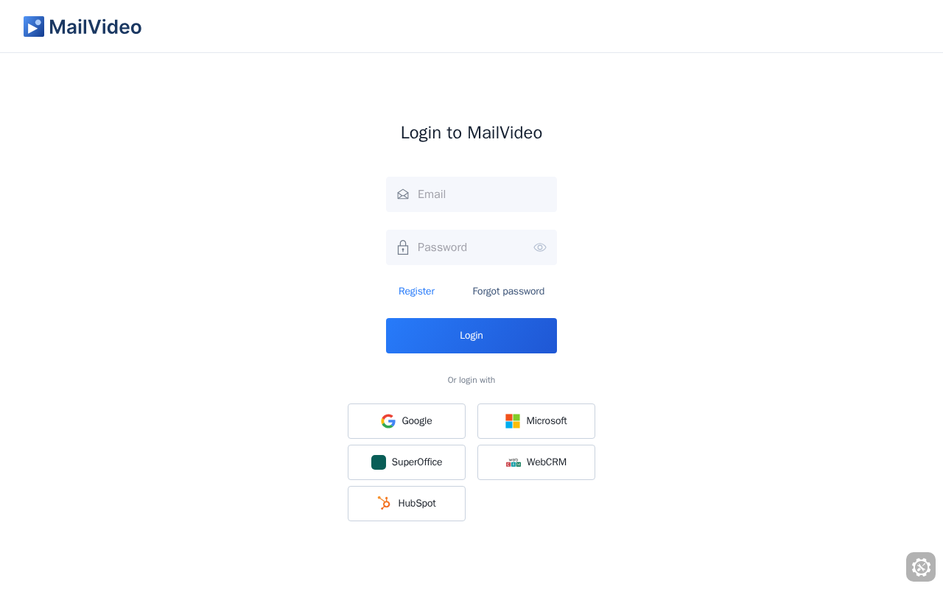Click the Google logo icon
Screen dimensions: 943x589
(x=388, y=421)
